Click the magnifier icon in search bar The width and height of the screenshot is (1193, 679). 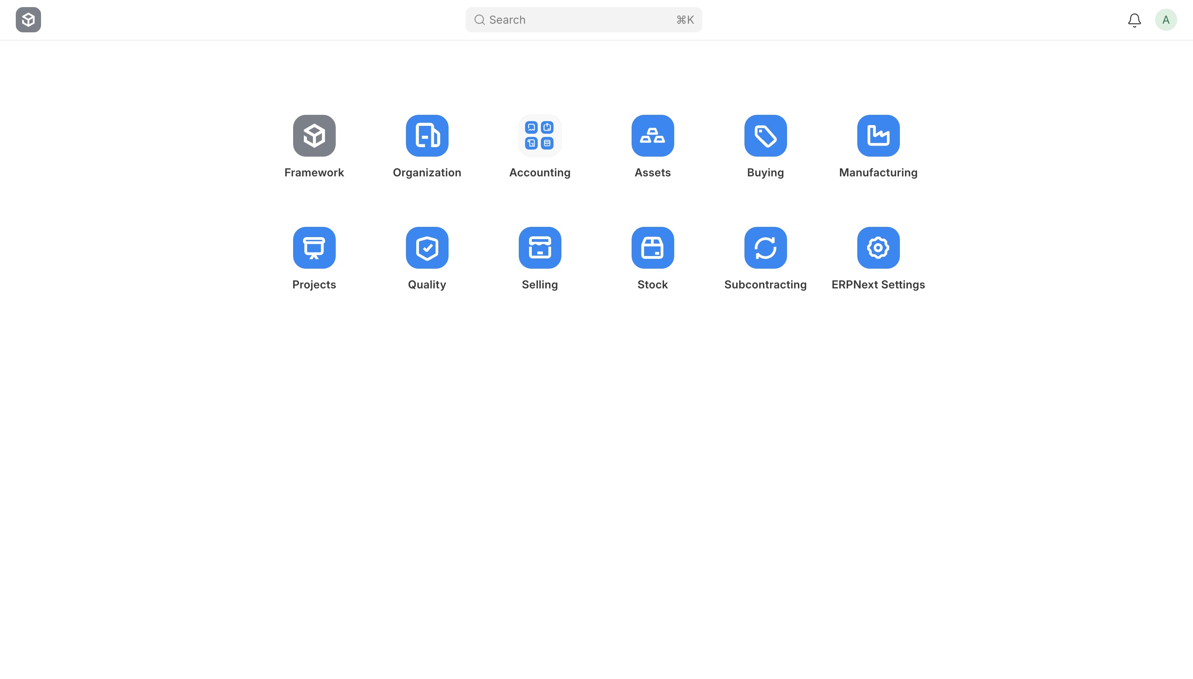point(480,20)
